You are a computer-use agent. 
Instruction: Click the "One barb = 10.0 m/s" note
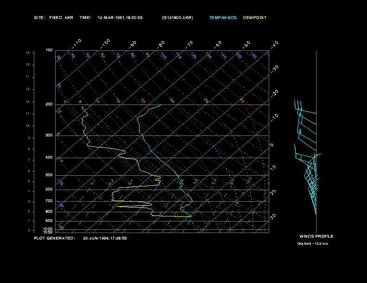tap(312, 244)
